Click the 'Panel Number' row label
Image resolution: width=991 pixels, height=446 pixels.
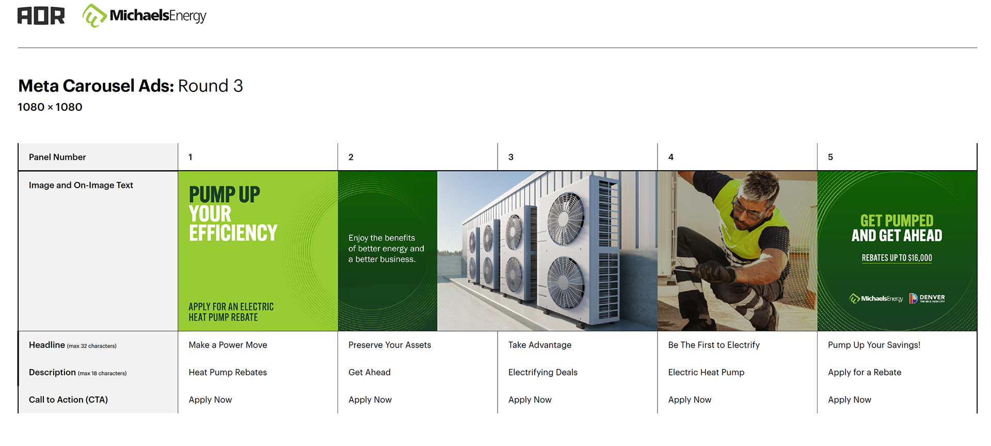coord(57,157)
